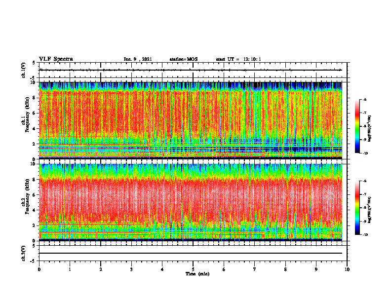The width and height of the screenshot is (391, 302).
Task: Click the "Time (min)" axis title
Action: (x=197, y=274)
